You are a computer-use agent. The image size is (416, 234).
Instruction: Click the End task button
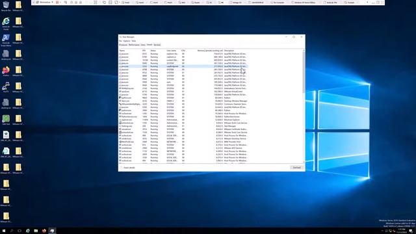pyautogui.click(x=296, y=168)
